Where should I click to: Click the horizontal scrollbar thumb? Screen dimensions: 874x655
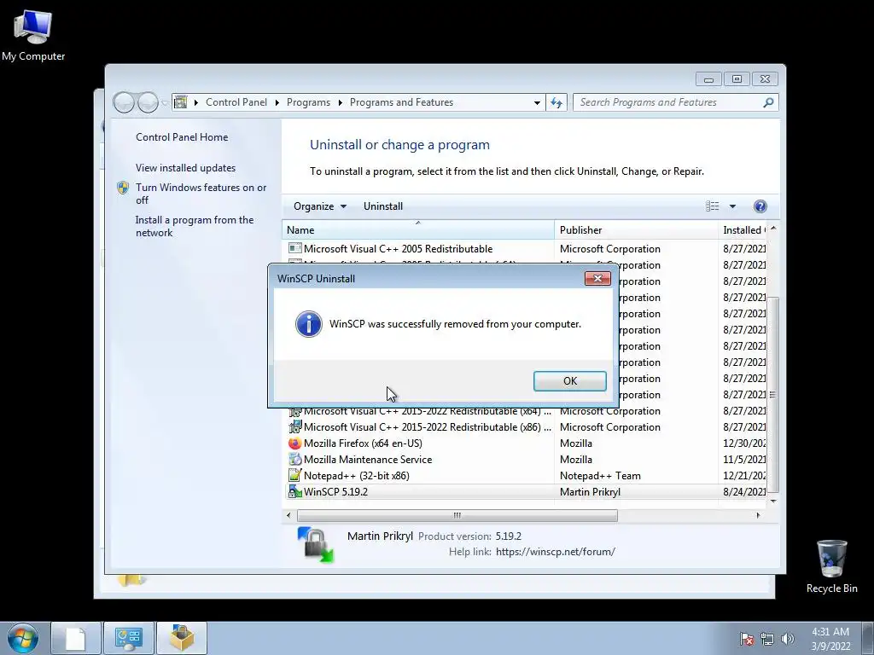click(457, 515)
